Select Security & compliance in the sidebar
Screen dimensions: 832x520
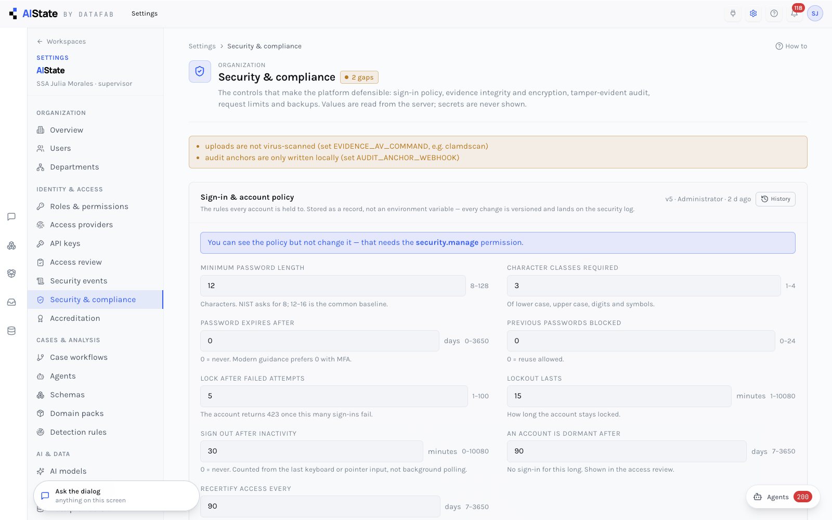tap(95, 300)
